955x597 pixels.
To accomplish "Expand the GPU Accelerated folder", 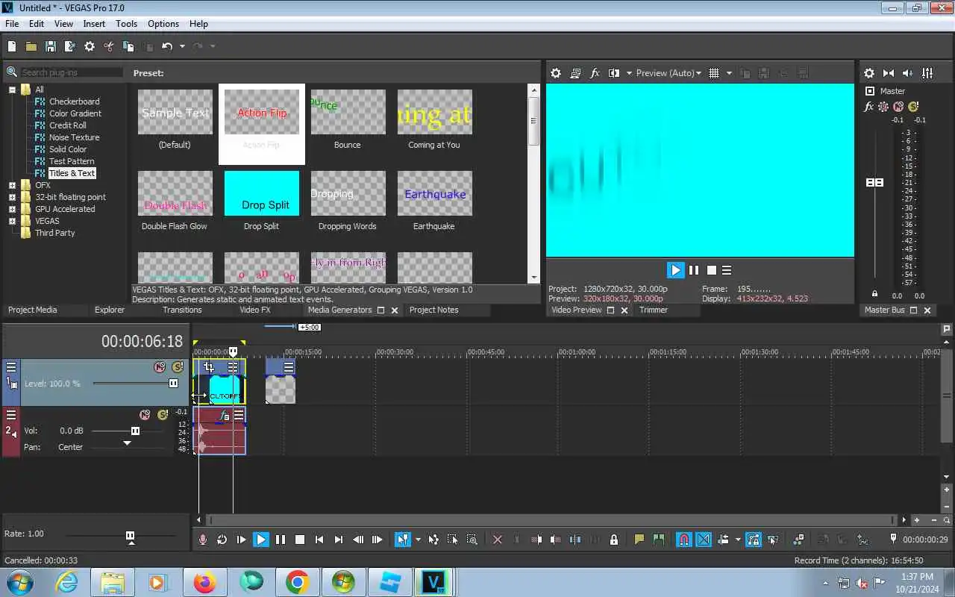I will pos(12,209).
